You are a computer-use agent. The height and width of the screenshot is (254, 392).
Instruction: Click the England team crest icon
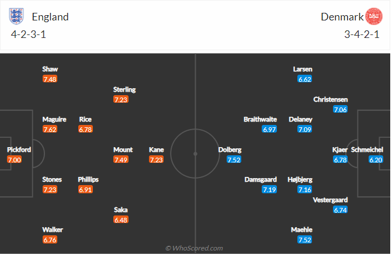coord(19,16)
